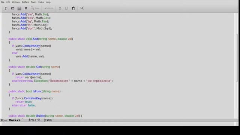Open the Tools menu
Viewport: 240px width, 135px height.
coord(33,2)
